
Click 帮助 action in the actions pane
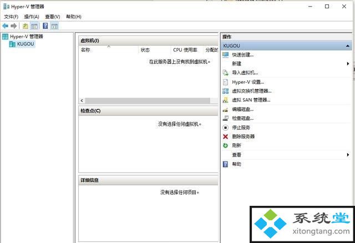pos(237,164)
